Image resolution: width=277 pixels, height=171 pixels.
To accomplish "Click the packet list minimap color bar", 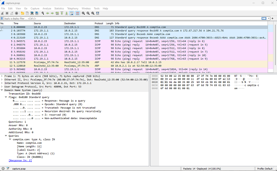I will (x=271, y=47).
